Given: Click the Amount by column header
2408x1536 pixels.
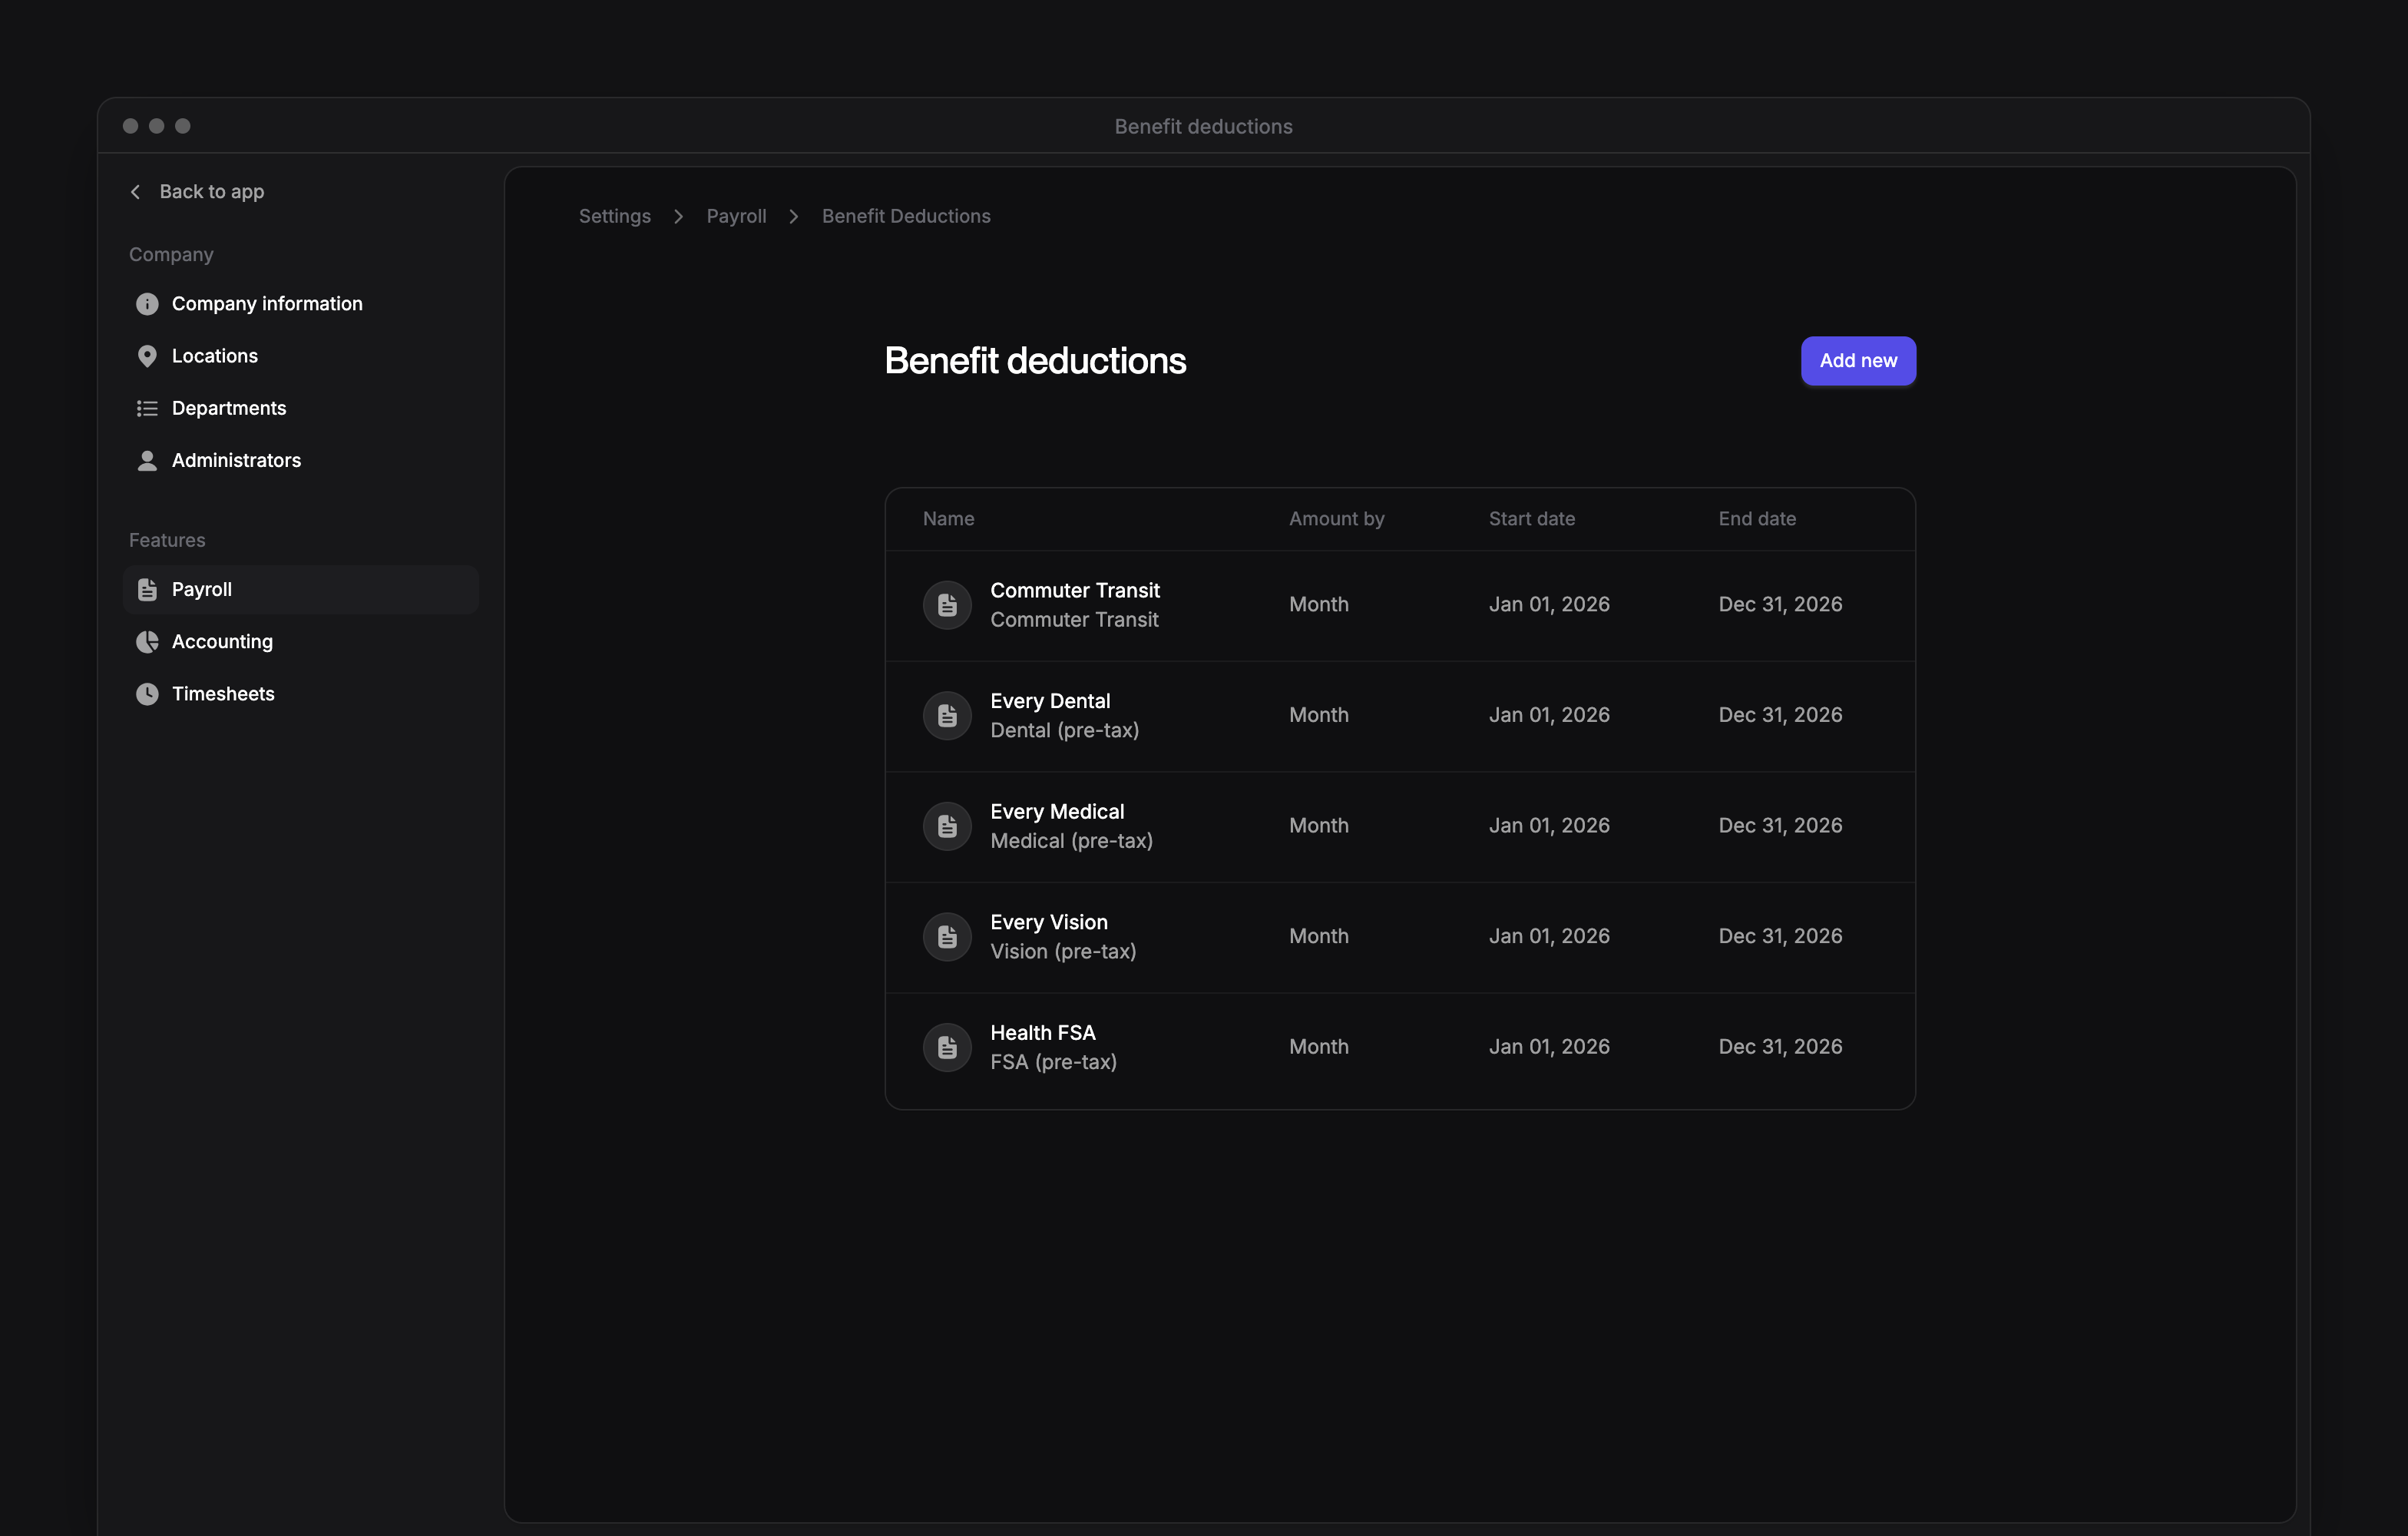Looking at the screenshot, I should coord(1336,518).
